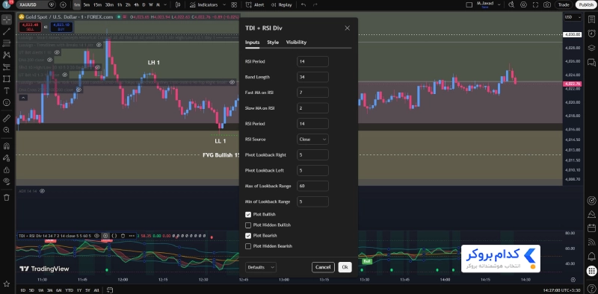598x294 pixels.
Task: Select the geometric shapes tool
Action: coord(7,79)
